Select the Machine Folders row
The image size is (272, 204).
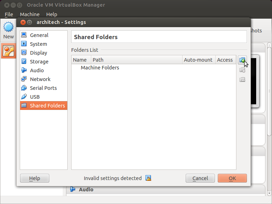tap(154, 68)
